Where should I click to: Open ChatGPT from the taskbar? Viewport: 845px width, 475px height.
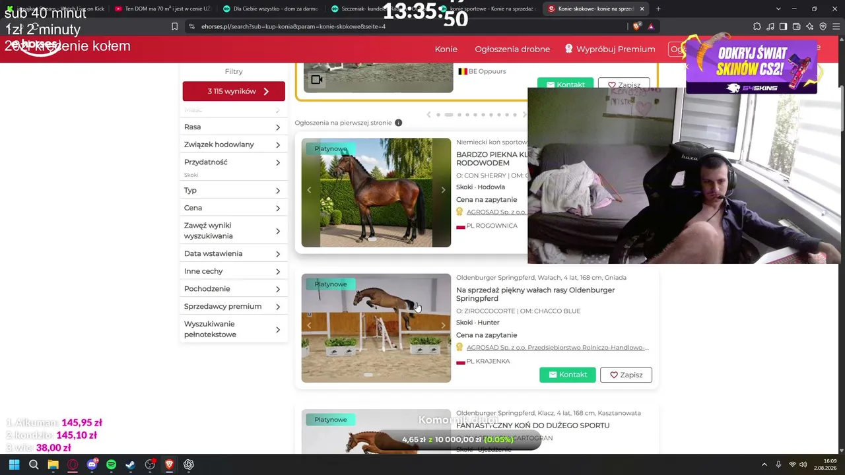click(x=189, y=464)
